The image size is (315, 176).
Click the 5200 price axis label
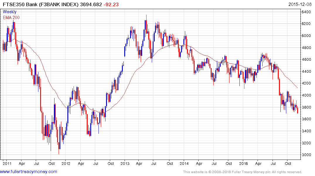tap(306, 24)
